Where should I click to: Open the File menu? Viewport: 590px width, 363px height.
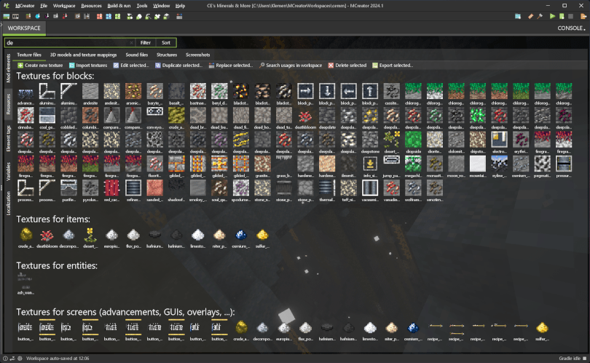(x=44, y=6)
